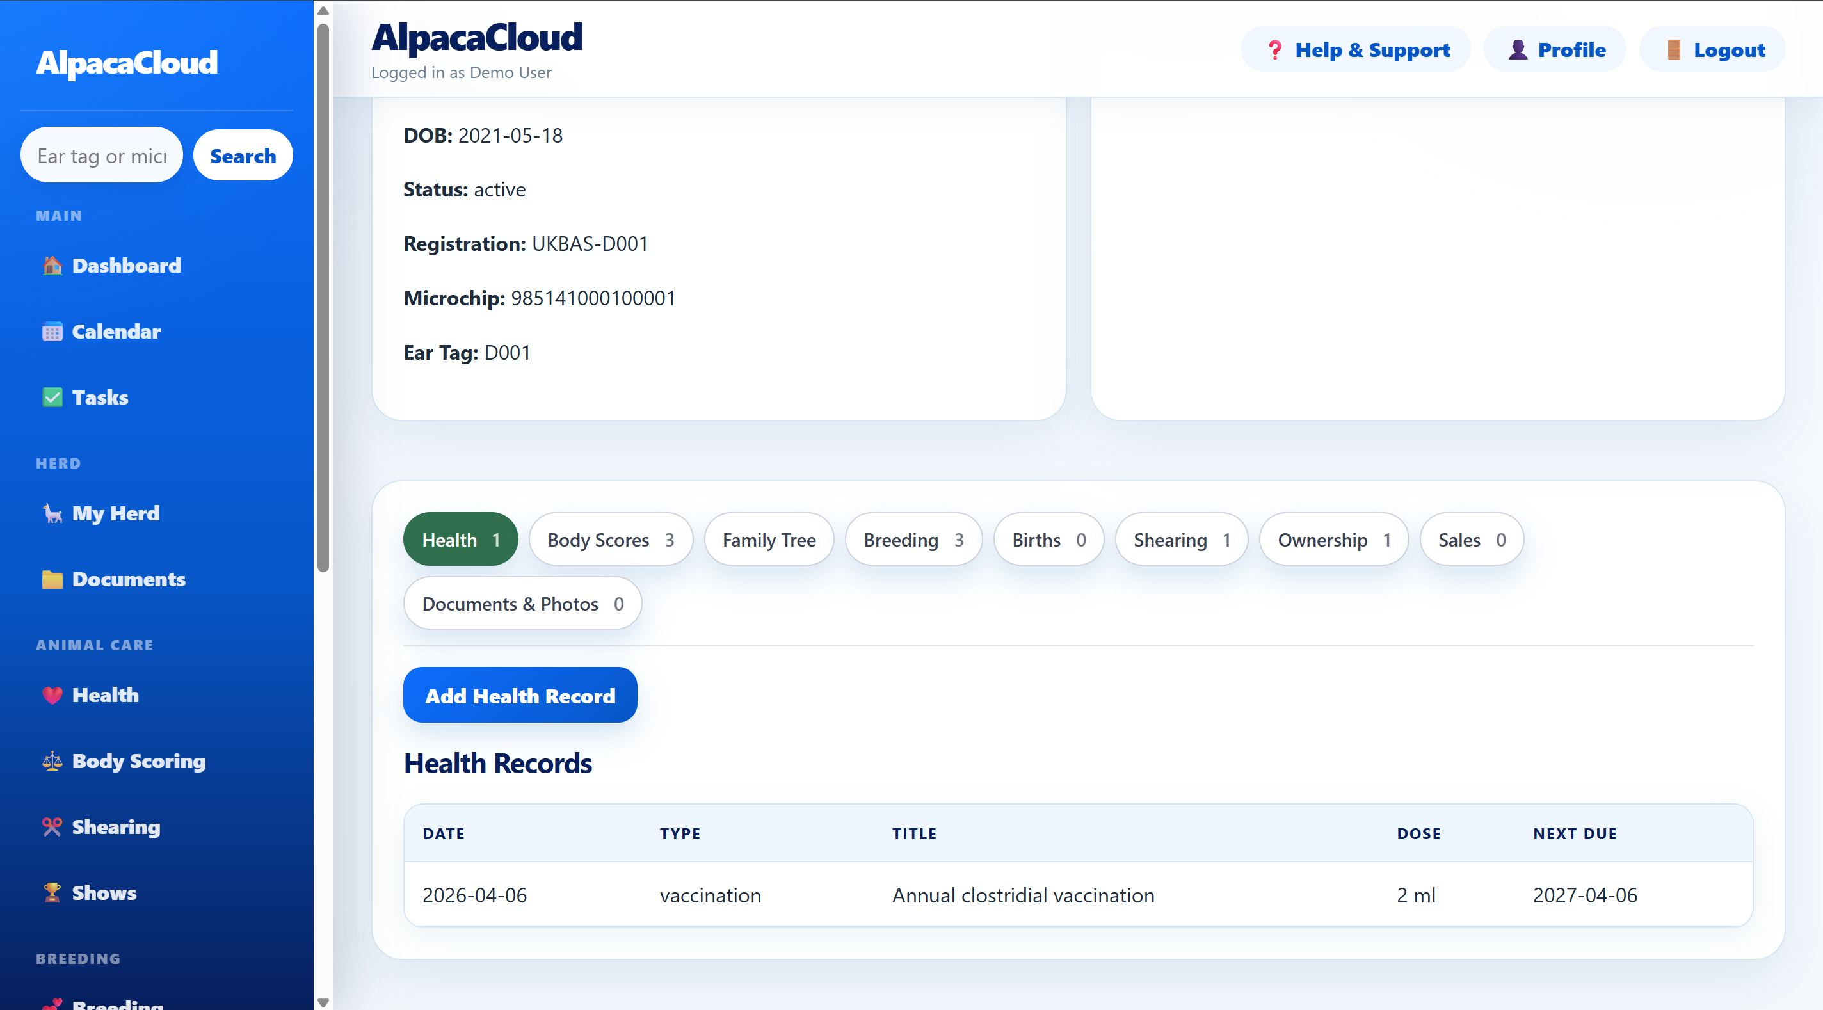This screenshot has width=1823, height=1010.
Task: Click the 2027-04-06 next due cell
Action: (x=1584, y=895)
